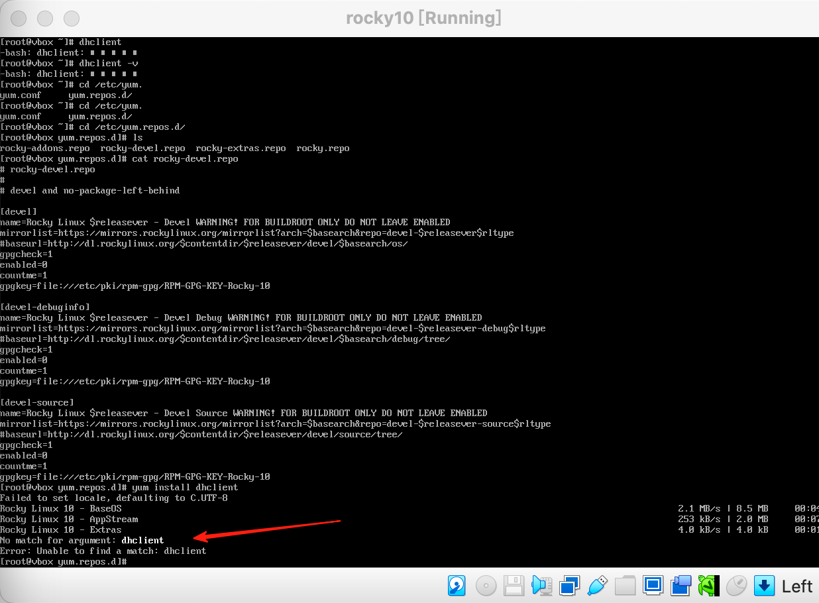Click the '[devel-source]' section header

pos(37,402)
